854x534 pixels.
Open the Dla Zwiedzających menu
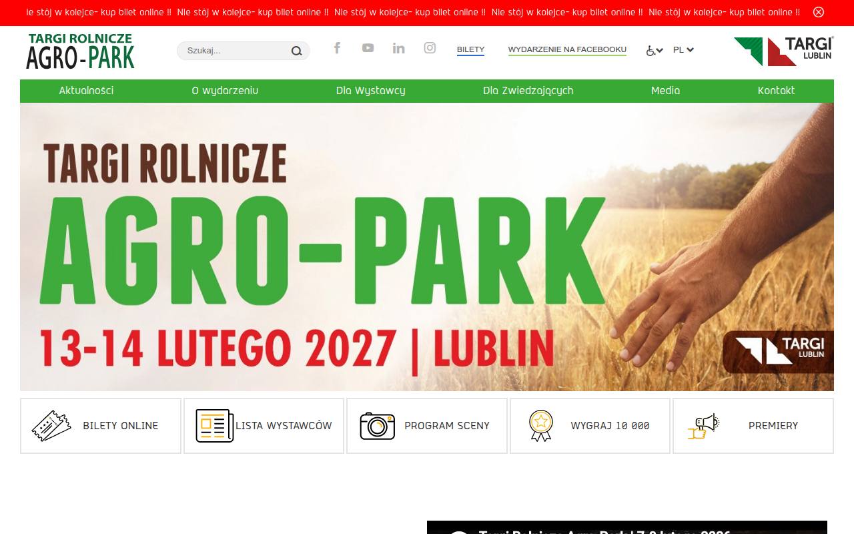528,91
